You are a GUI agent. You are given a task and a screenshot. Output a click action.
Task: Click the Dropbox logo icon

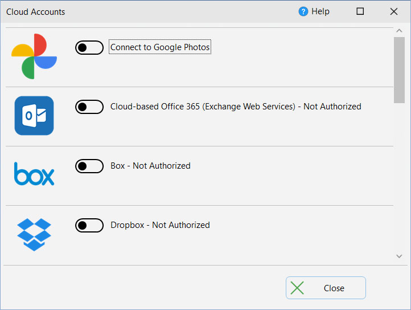[x=34, y=235]
